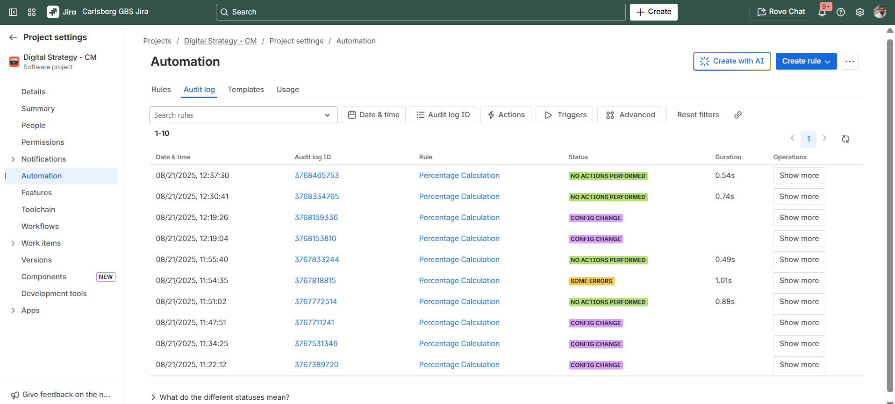This screenshot has width=895, height=404.
Task: Select the Audit log tab
Action: (199, 90)
